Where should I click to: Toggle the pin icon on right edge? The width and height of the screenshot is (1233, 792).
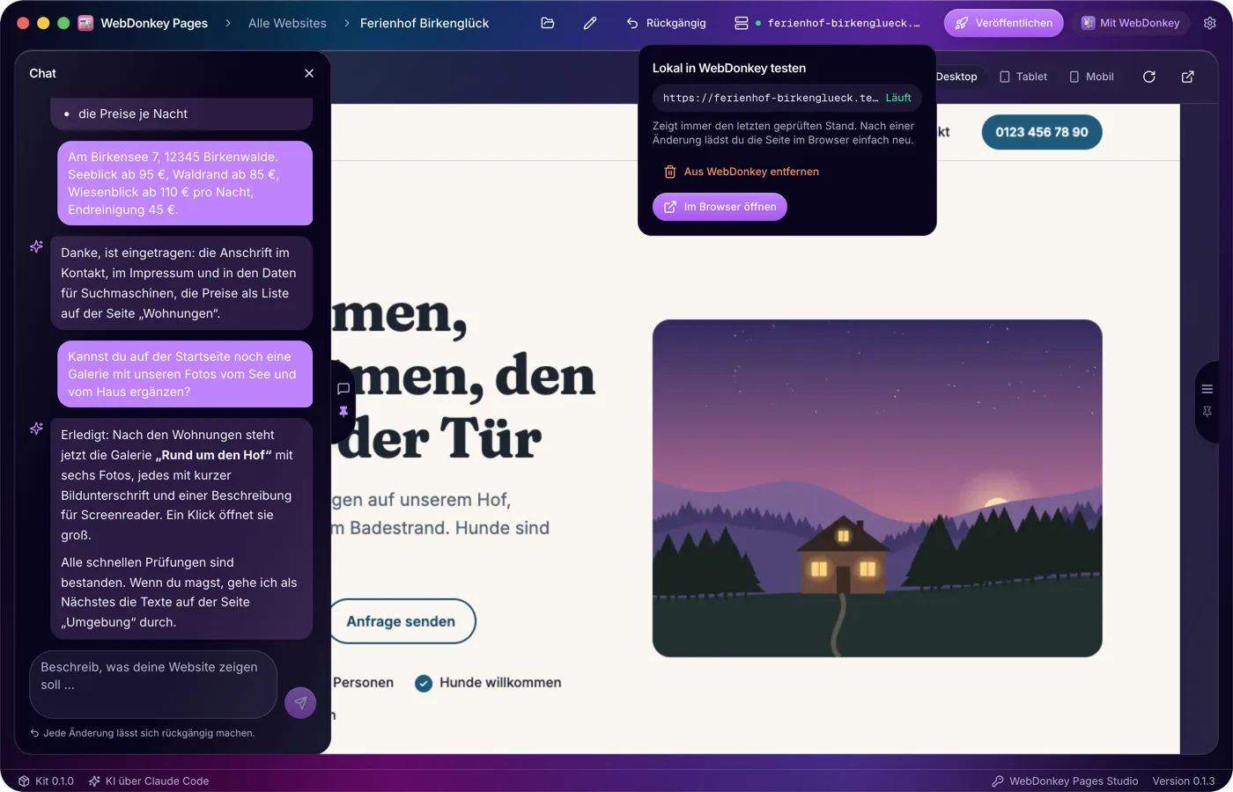point(1207,412)
